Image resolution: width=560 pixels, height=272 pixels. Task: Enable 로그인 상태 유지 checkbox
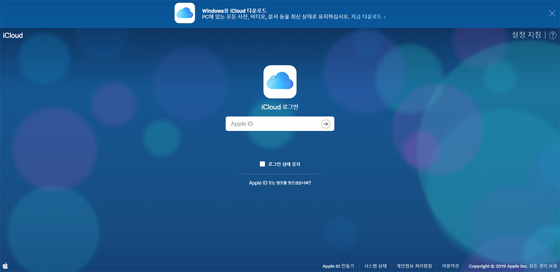coord(262,164)
